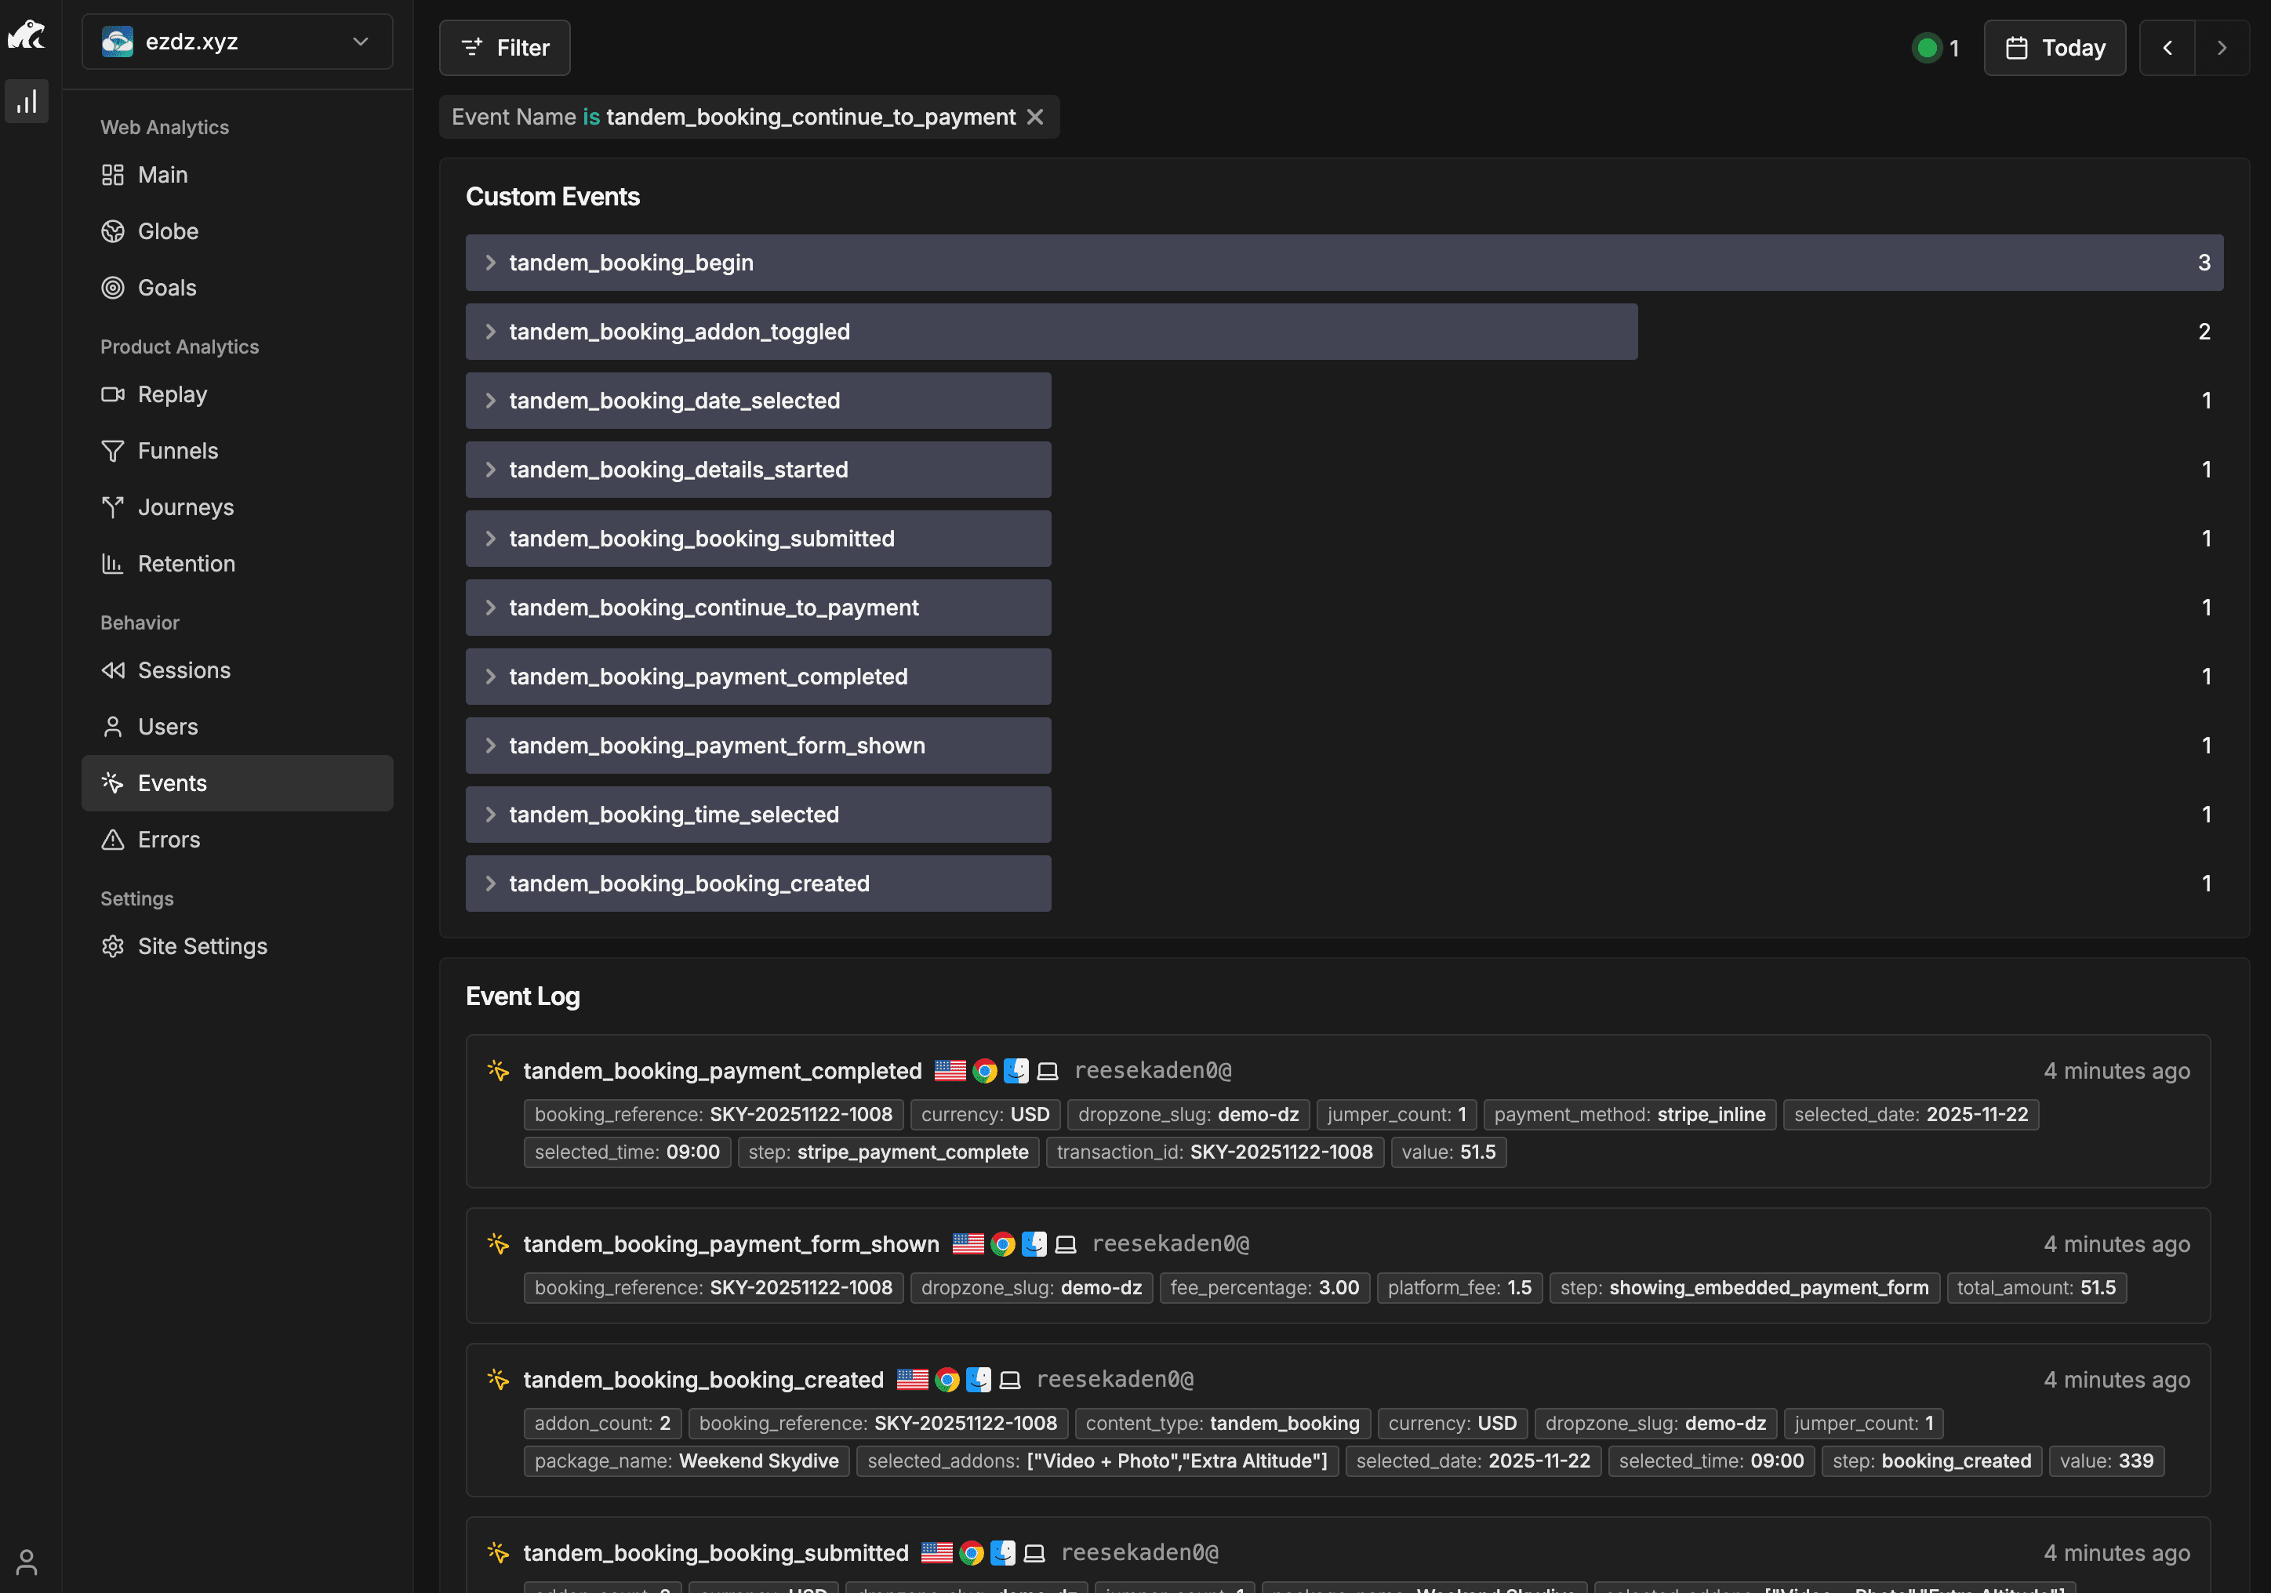This screenshot has height=1593, width=2271.
Task: Open the Errors warning section
Action: [169, 839]
